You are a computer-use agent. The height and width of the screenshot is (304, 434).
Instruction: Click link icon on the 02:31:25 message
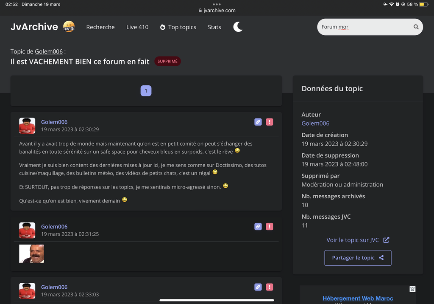coord(258,227)
